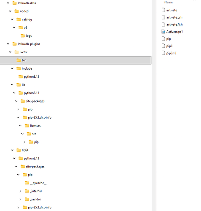Click the _internal folder icon

tap(27, 191)
